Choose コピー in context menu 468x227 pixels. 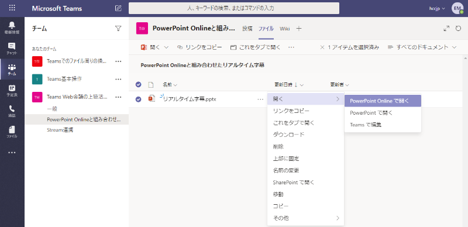(x=305, y=206)
